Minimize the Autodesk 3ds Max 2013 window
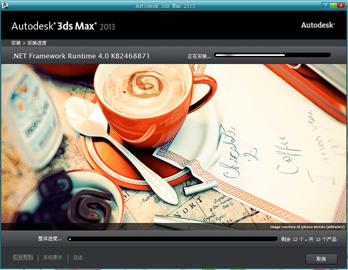Screen dimensions: 348x270 325,6
